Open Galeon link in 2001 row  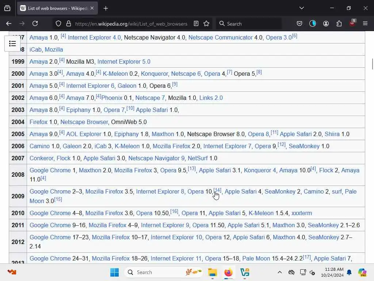coord(127,86)
